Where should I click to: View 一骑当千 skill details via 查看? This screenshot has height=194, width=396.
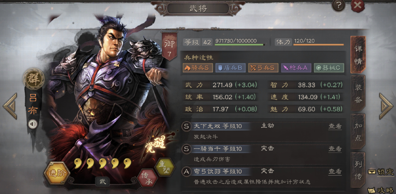(x=335, y=149)
